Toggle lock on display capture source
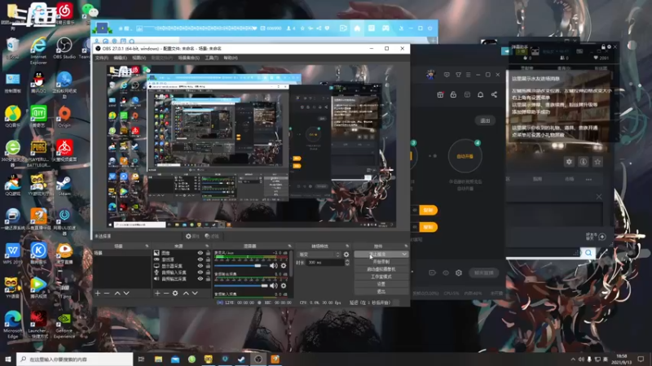The height and width of the screenshot is (366, 652). [x=208, y=266]
